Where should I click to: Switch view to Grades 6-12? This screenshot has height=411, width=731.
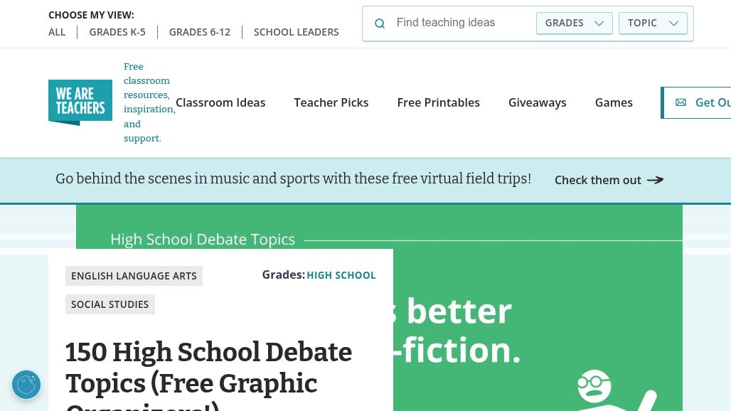(x=200, y=32)
